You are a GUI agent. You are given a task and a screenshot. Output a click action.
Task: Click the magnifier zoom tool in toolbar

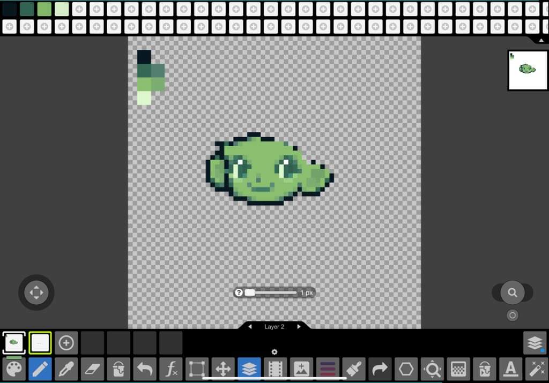pos(432,369)
